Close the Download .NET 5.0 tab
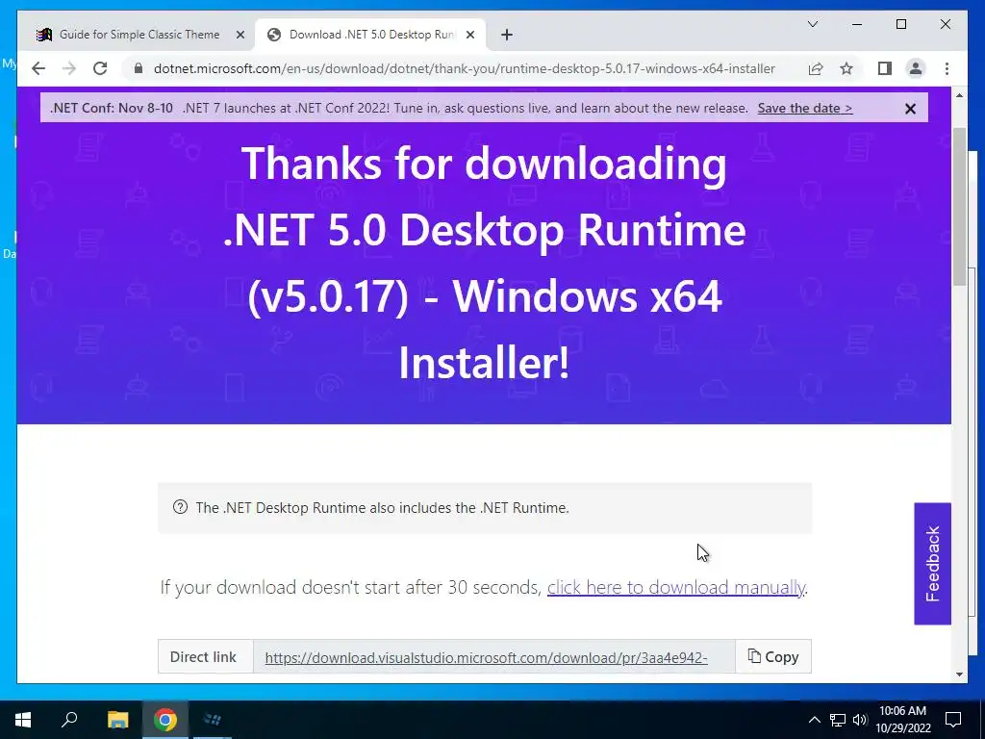This screenshot has width=985, height=739. pyautogui.click(x=469, y=35)
